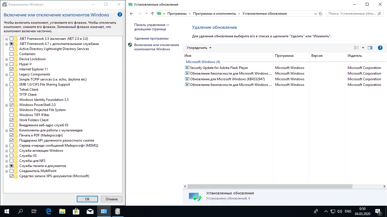387x217 pixels.
Task: Click Программы breadcrumb
Action: [x=177, y=14]
